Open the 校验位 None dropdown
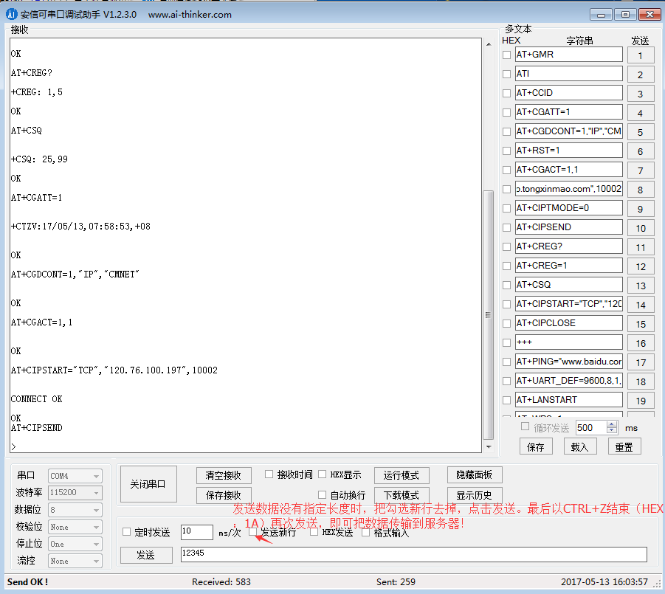 tap(75, 527)
